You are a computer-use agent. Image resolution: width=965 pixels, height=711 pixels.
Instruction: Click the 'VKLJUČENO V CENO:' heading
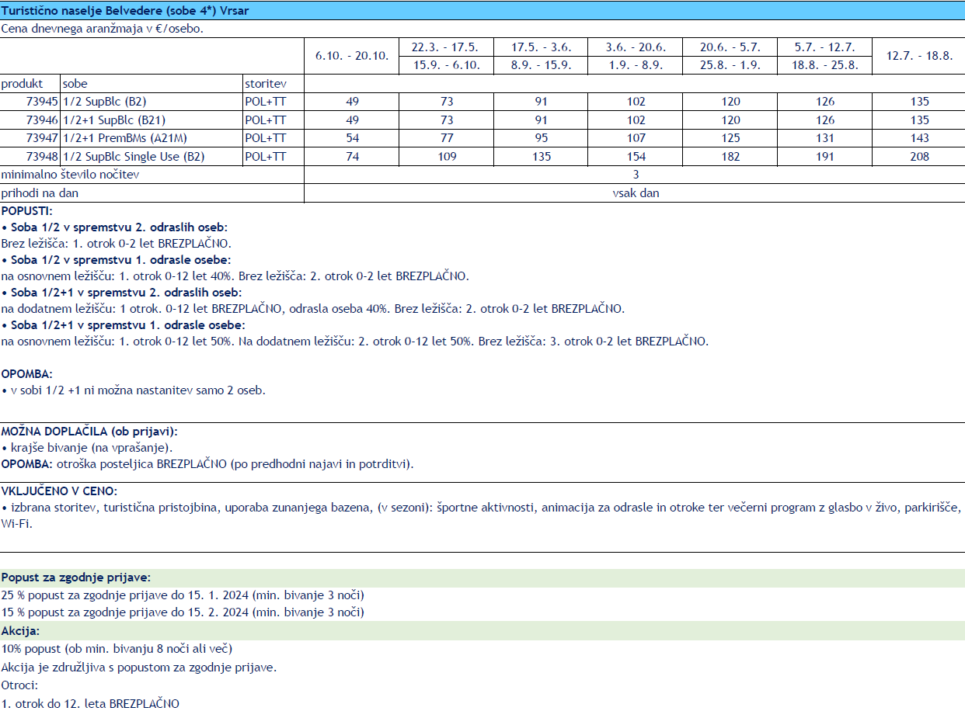pyautogui.click(x=60, y=491)
